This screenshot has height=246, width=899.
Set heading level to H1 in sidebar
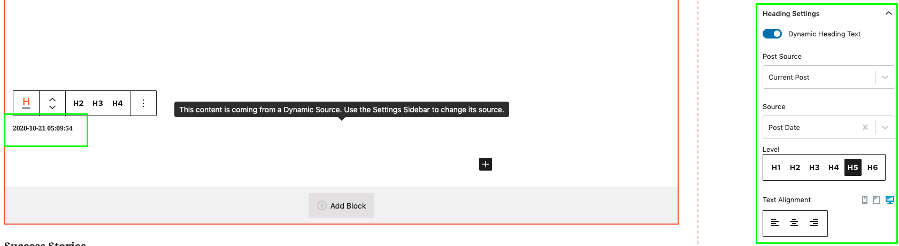pyautogui.click(x=776, y=167)
